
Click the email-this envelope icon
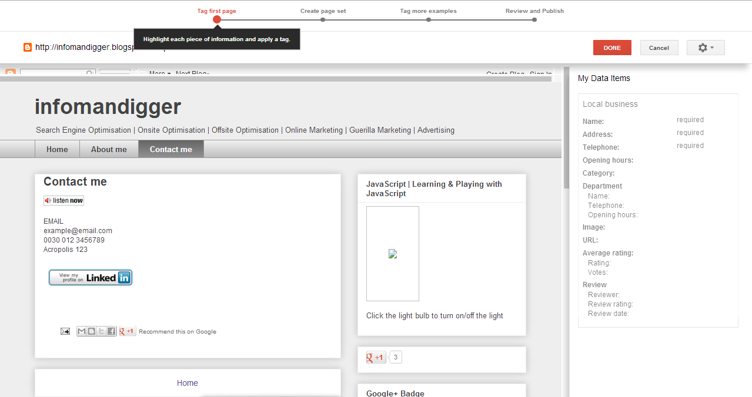65,331
